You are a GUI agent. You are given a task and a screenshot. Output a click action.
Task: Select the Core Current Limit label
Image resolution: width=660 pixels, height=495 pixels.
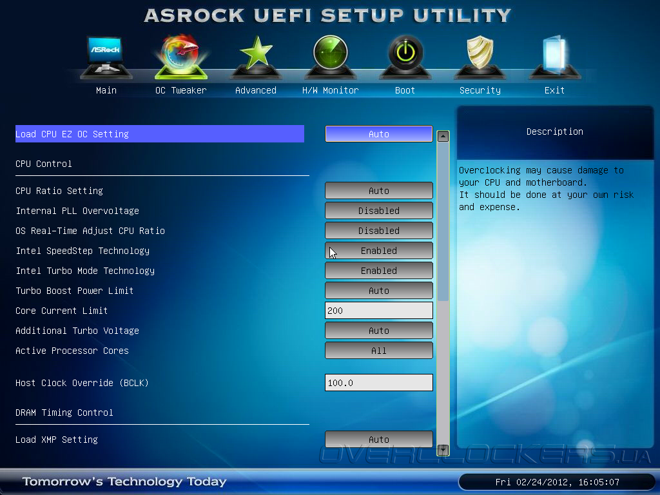61,311
